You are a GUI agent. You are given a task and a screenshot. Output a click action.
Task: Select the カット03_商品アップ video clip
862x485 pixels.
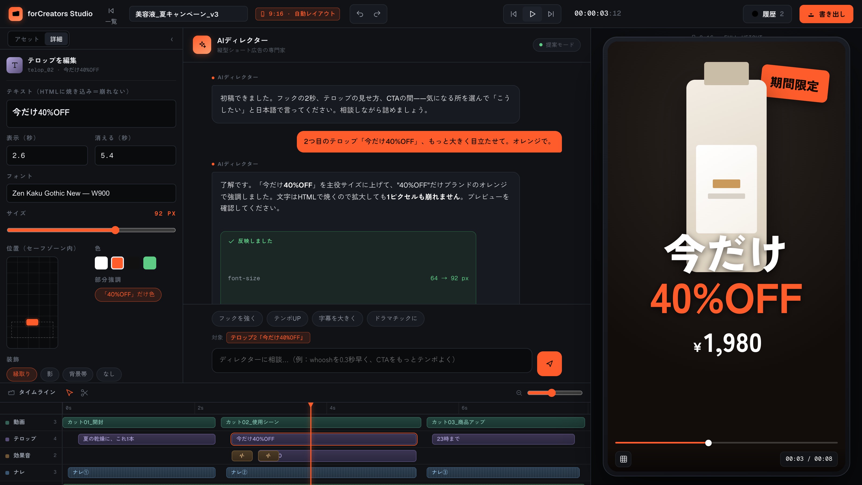click(506, 422)
